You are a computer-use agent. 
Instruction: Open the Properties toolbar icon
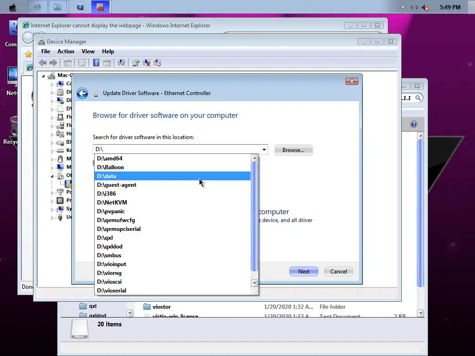click(82, 63)
